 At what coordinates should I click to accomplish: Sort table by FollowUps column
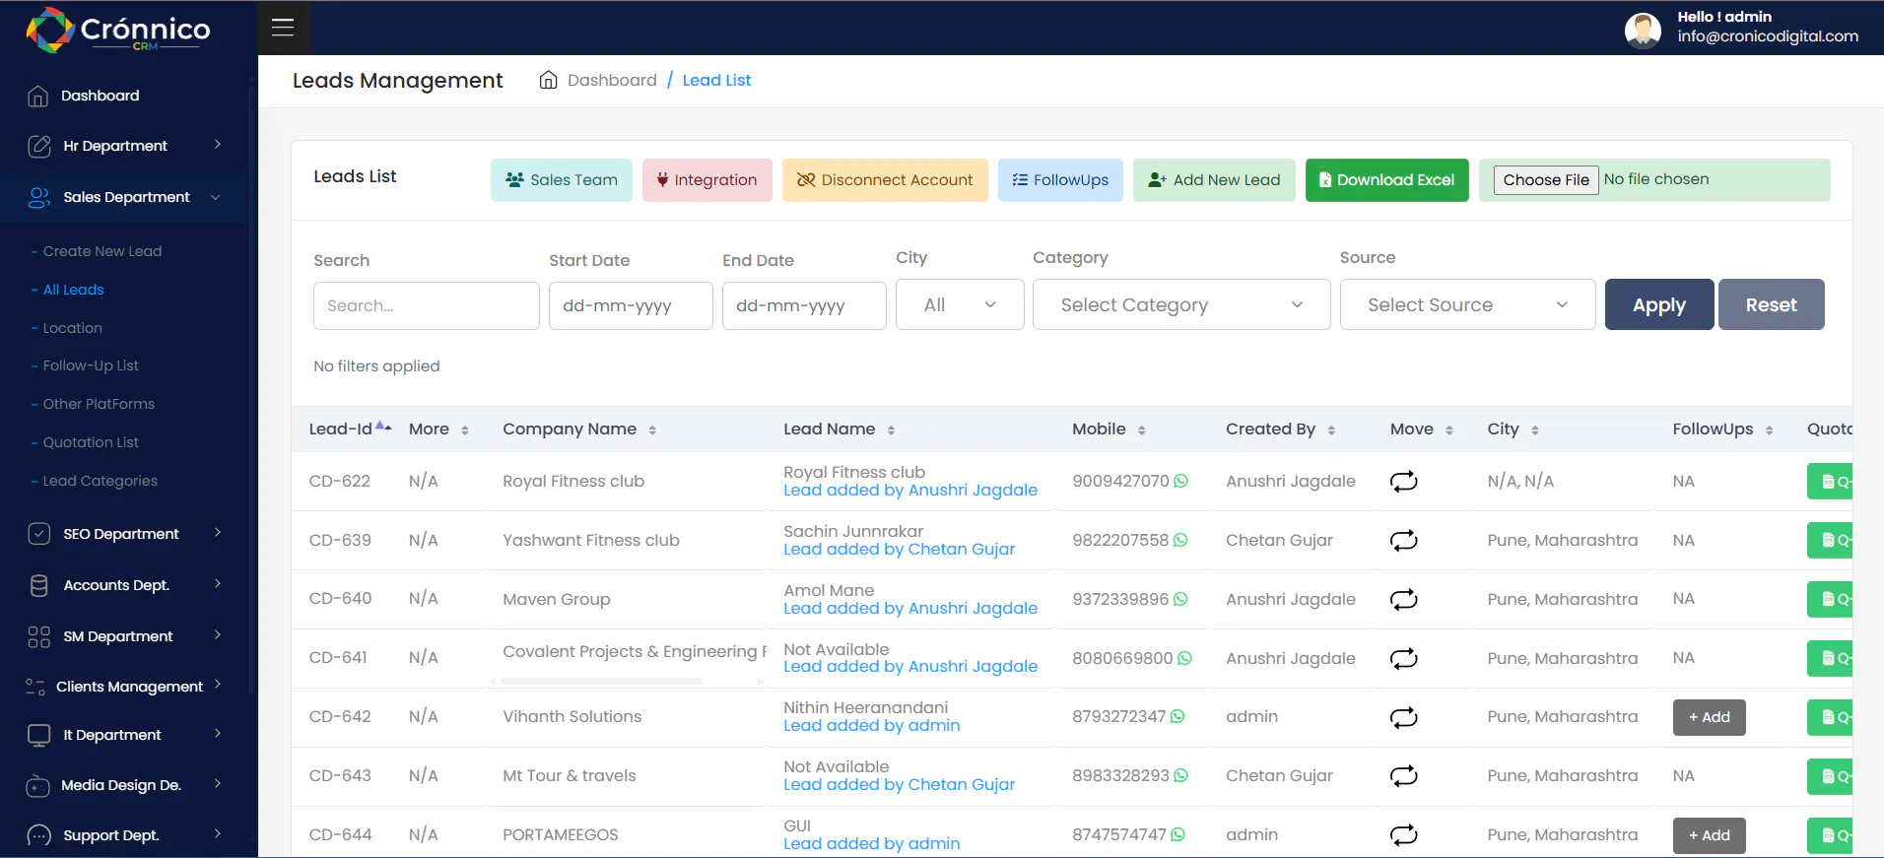click(1722, 429)
